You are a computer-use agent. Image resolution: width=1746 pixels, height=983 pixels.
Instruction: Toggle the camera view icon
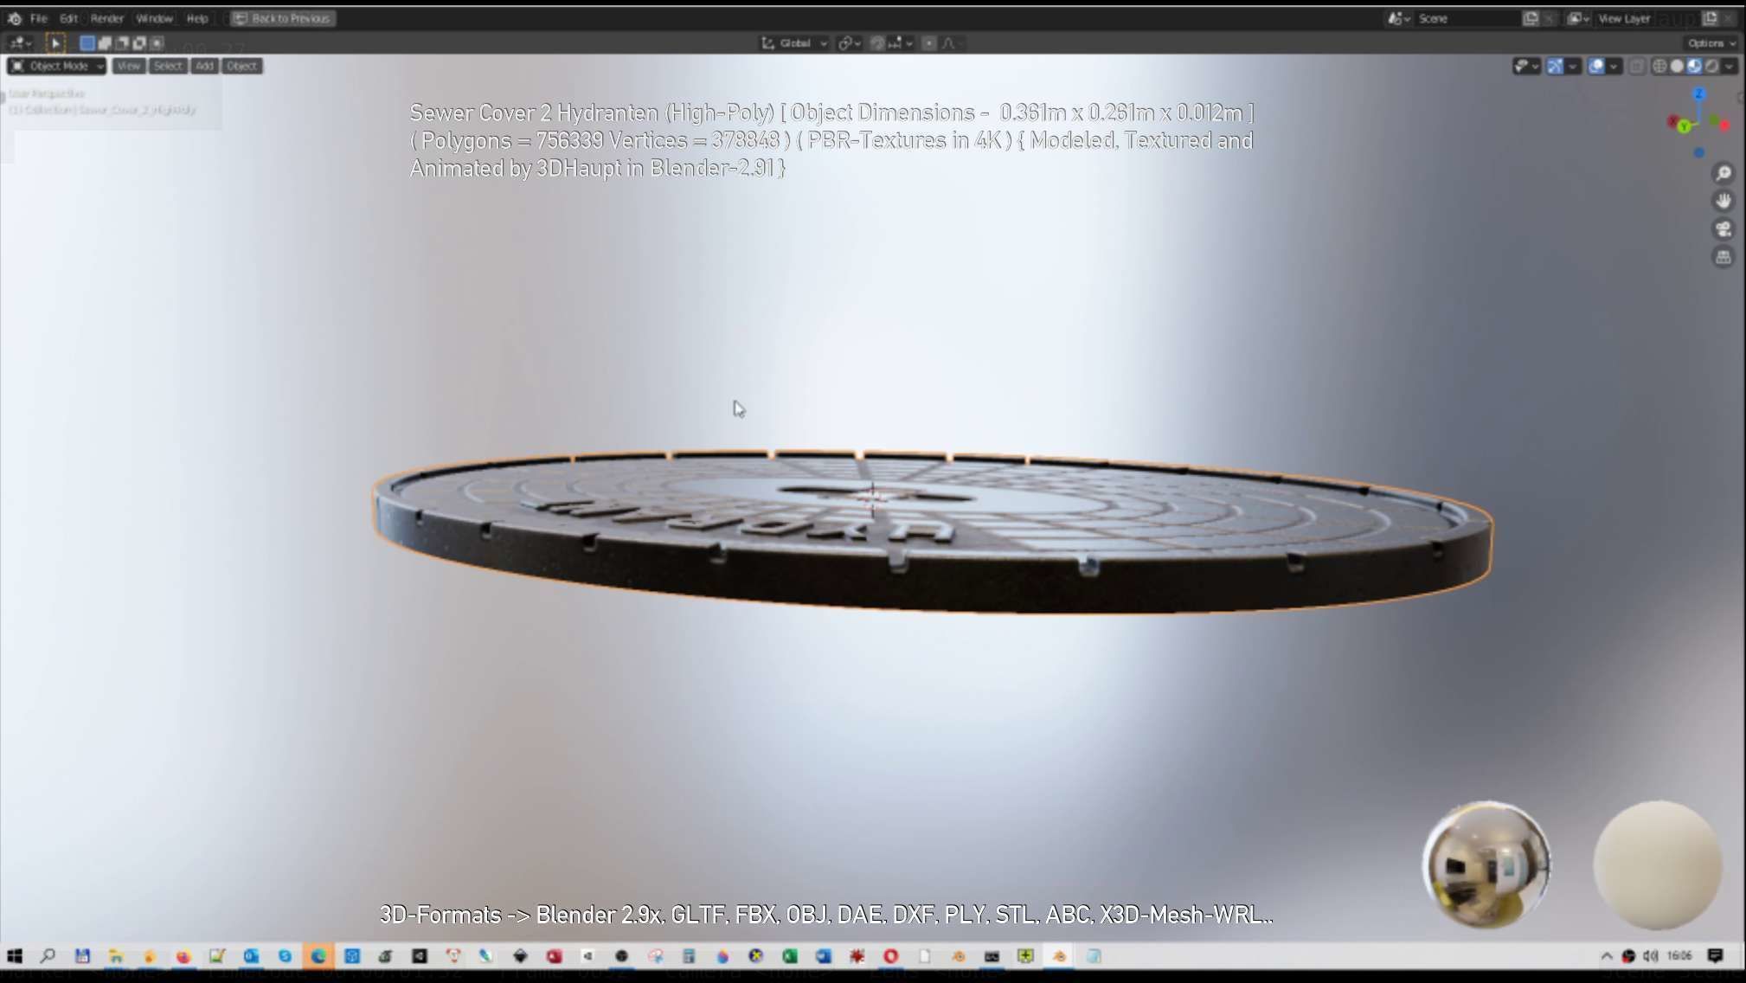click(x=1723, y=229)
